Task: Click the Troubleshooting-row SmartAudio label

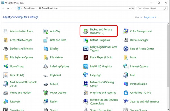Action: click(x=17, y=110)
